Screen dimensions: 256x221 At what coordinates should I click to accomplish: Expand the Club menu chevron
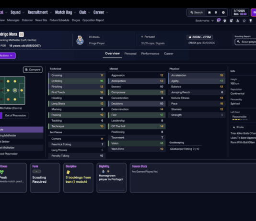click(89, 12)
